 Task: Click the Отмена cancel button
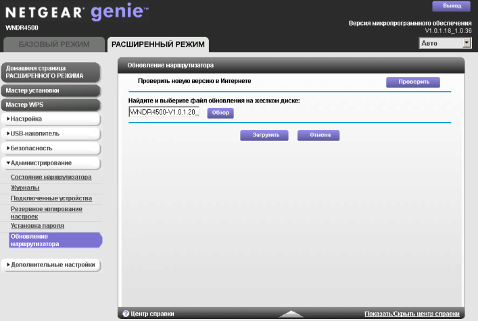pyautogui.click(x=318, y=136)
